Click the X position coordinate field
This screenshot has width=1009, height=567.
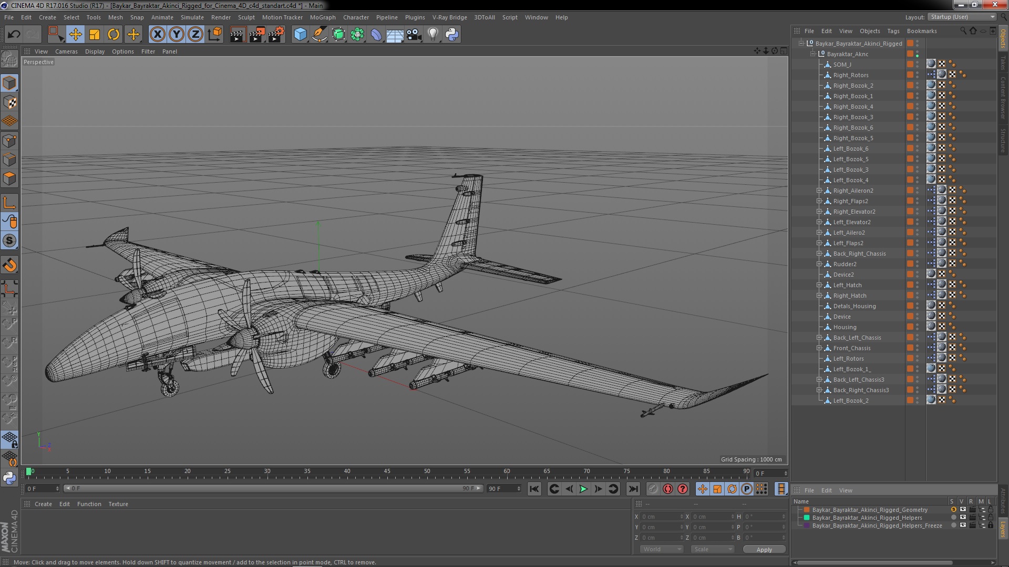(661, 517)
